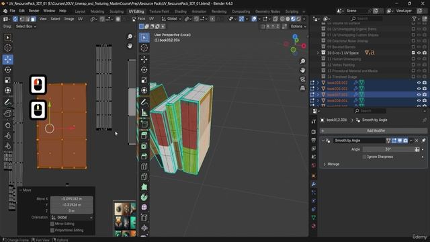Open the UV editor Image menu
Viewport: 430px width, 242px height.
[x=69, y=19]
